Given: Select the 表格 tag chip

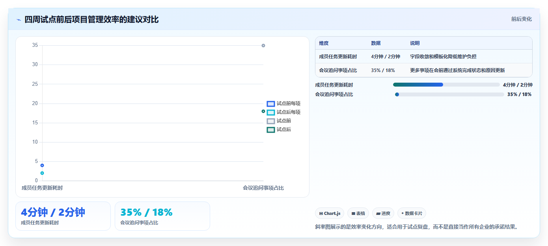Looking at the screenshot, I should [358, 213].
